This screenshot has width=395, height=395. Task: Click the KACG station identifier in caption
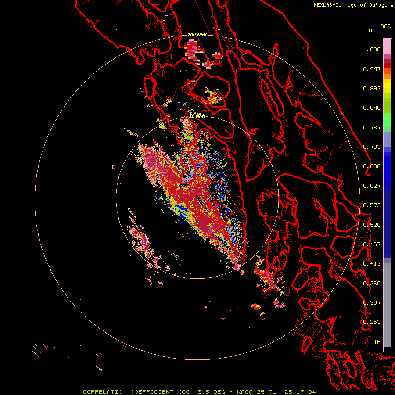pos(244,392)
